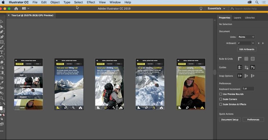The width and height of the screenshot is (268, 140).
Task: Open the Creative Cloud menu bar icon
Action: tap(250, 2)
